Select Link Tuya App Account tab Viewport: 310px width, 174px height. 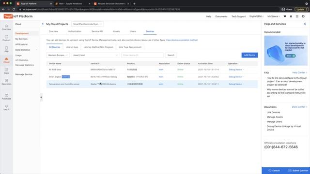pyautogui.click(x=130, y=47)
